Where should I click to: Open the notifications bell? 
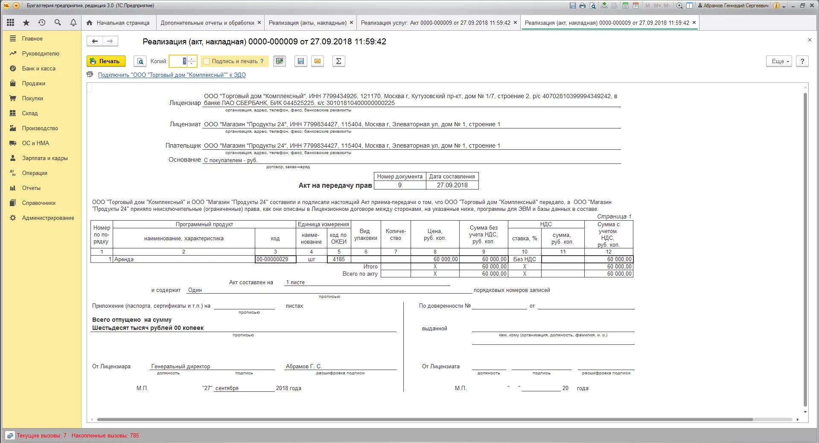coord(73,23)
